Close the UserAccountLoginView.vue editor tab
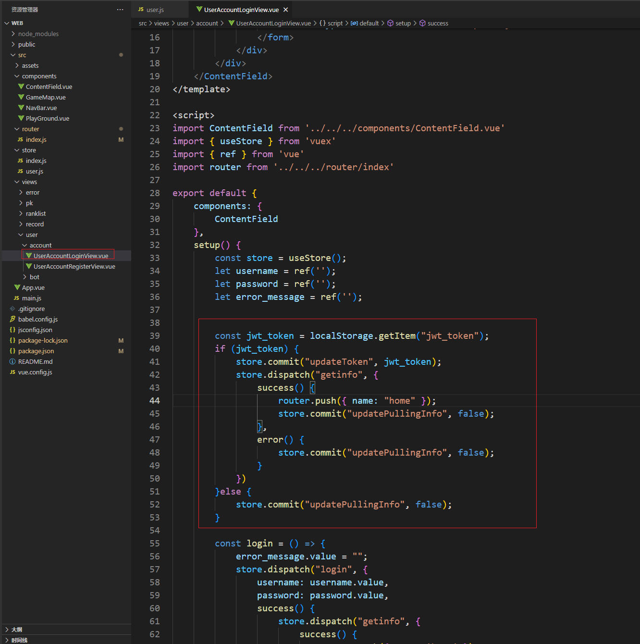640x644 pixels. [x=285, y=10]
